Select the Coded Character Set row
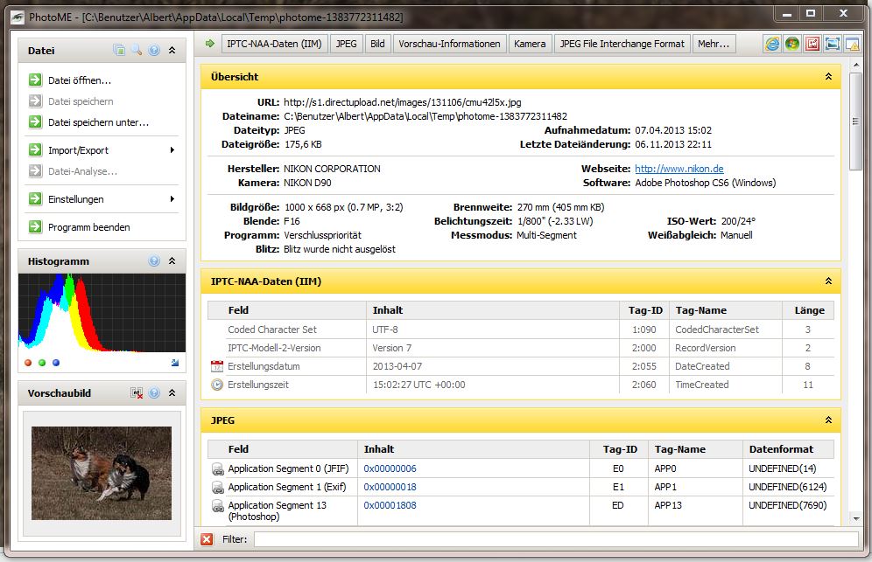 click(521, 330)
